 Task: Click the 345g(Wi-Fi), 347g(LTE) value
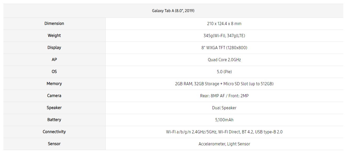[x=224, y=36]
